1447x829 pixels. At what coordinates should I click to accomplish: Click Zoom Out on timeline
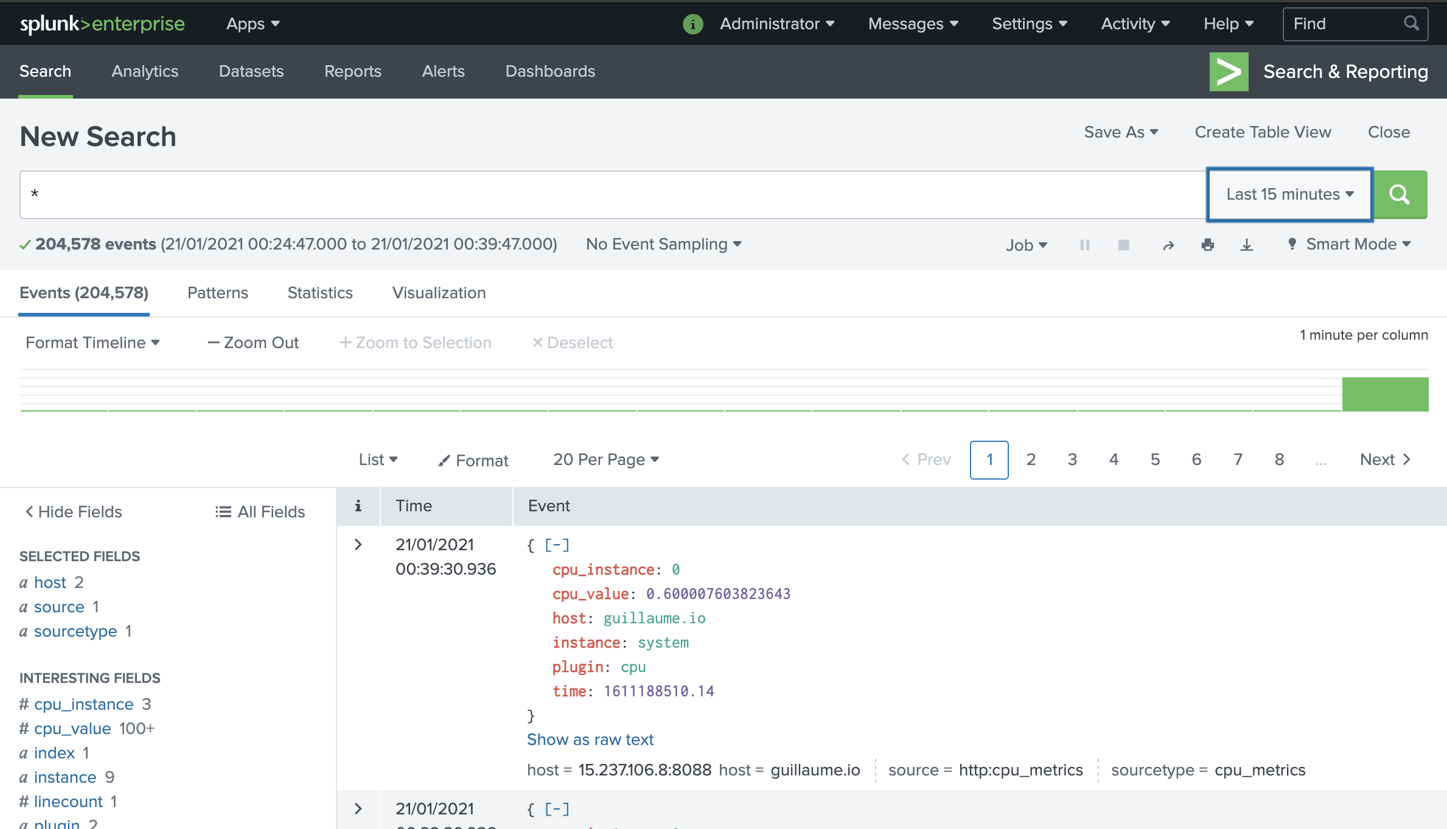point(253,343)
